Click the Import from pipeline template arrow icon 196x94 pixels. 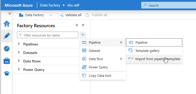[131, 58]
